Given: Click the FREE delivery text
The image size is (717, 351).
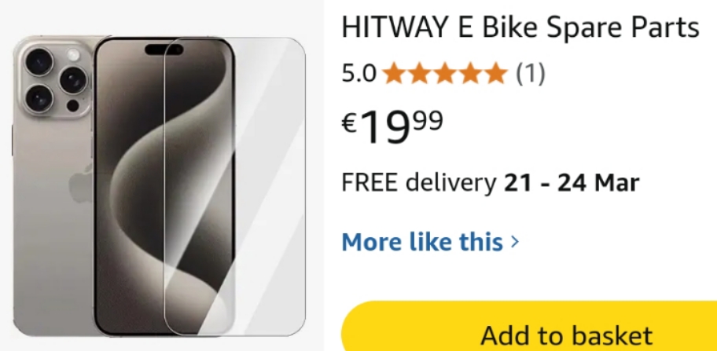Looking at the screenshot, I should pyautogui.click(x=418, y=183).
